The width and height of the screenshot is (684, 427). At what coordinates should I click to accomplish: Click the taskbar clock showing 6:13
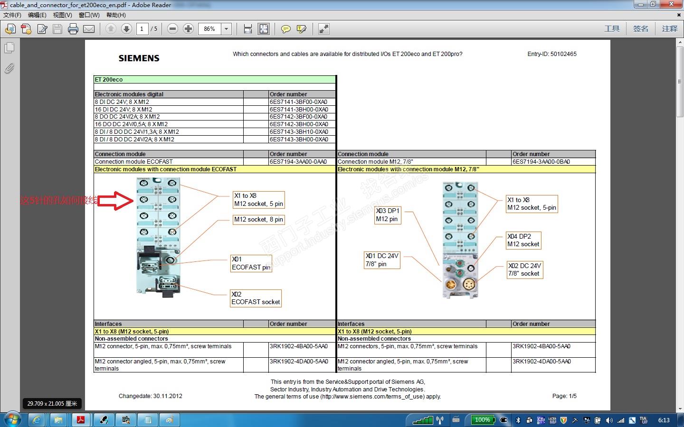click(664, 420)
